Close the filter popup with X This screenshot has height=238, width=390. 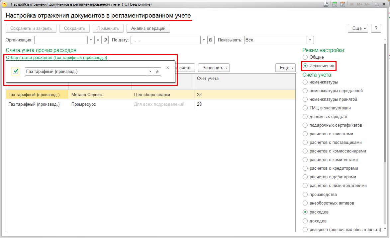click(x=167, y=68)
